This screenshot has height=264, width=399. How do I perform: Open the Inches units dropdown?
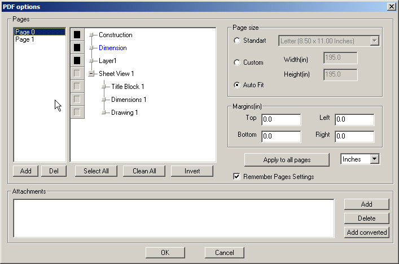(x=374, y=159)
